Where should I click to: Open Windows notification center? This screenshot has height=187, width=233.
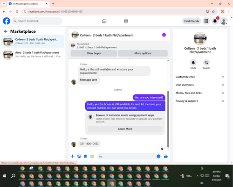pos(227,176)
